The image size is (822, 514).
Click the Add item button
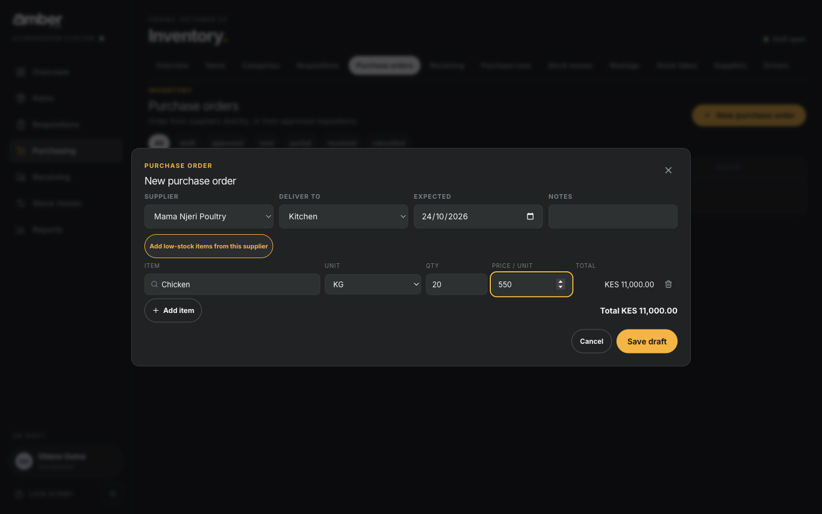pos(173,311)
